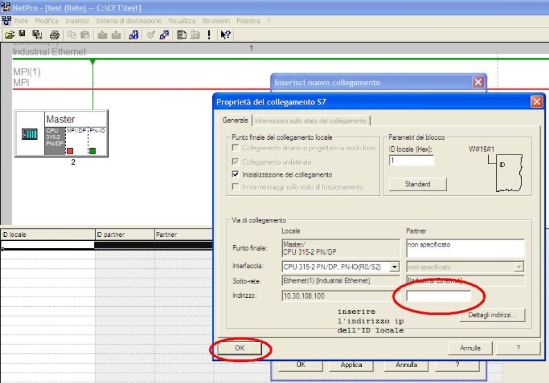The width and height of the screenshot is (549, 383).
Task: Click the ? button in S7 properties dialog
Action: pos(518,348)
